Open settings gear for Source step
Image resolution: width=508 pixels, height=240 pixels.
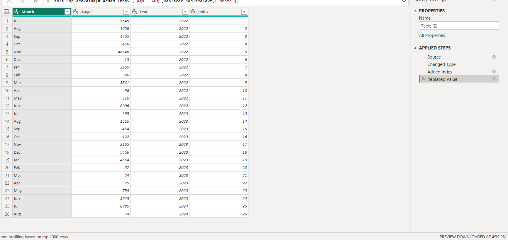click(x=494, y=57)
